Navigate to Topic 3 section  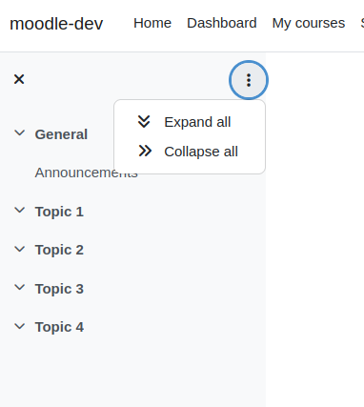click(x=59, y=289)
